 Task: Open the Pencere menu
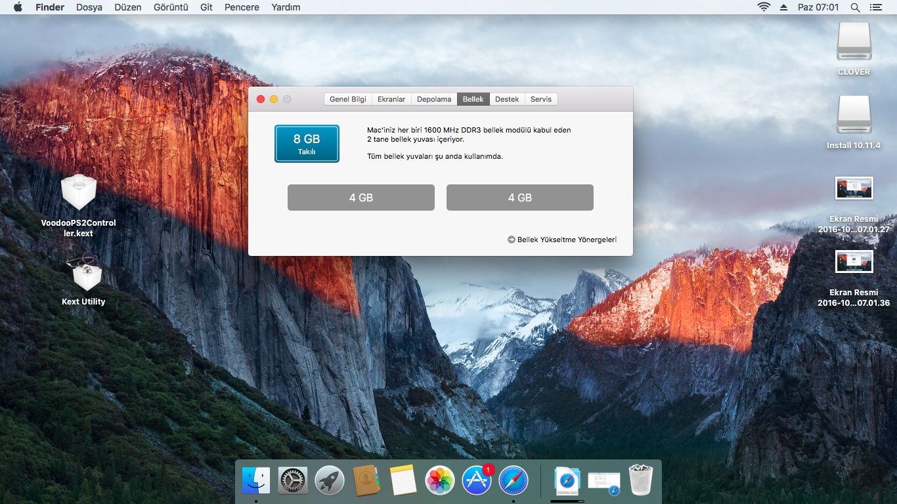242,7
